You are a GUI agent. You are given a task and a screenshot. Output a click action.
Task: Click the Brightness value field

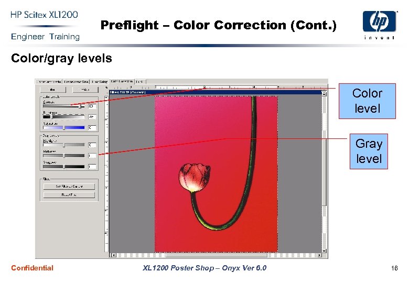pyautogui.click(x=92, y=117)
